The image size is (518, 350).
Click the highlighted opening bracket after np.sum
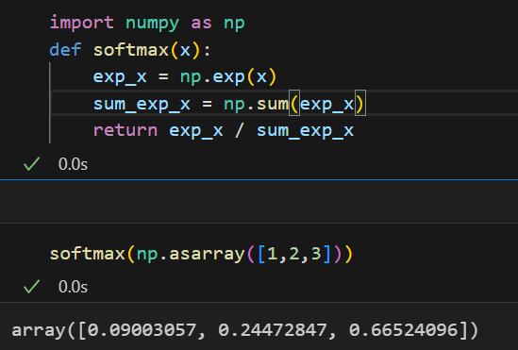(294, 104)
